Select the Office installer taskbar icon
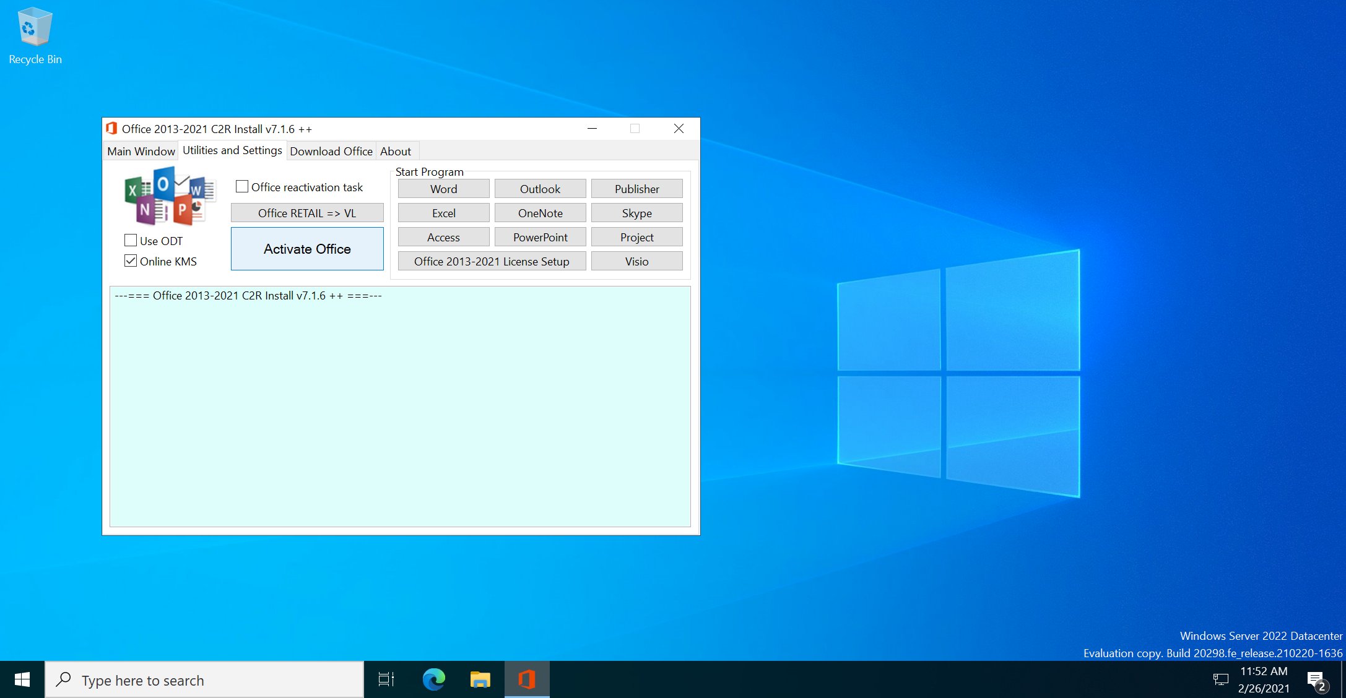The height and width of the screenshot is (698, 1346). (x=527, y=680)
